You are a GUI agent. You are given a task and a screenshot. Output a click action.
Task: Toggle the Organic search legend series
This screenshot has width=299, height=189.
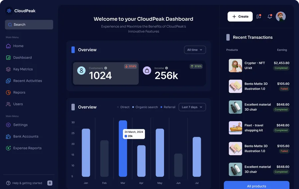click(145, 107)
